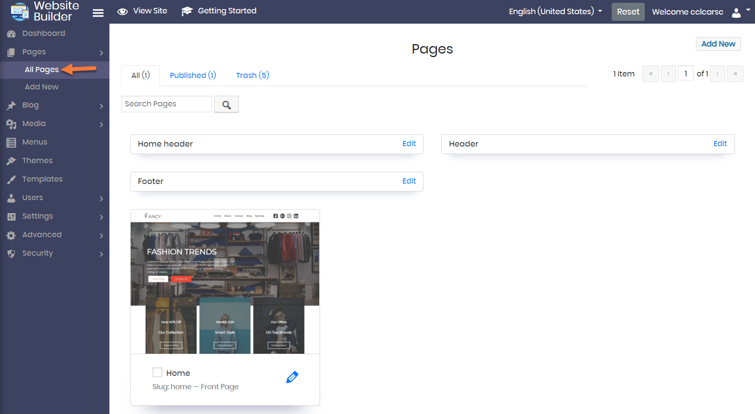Switch to the Trash (5) tab

coord(252,75)
